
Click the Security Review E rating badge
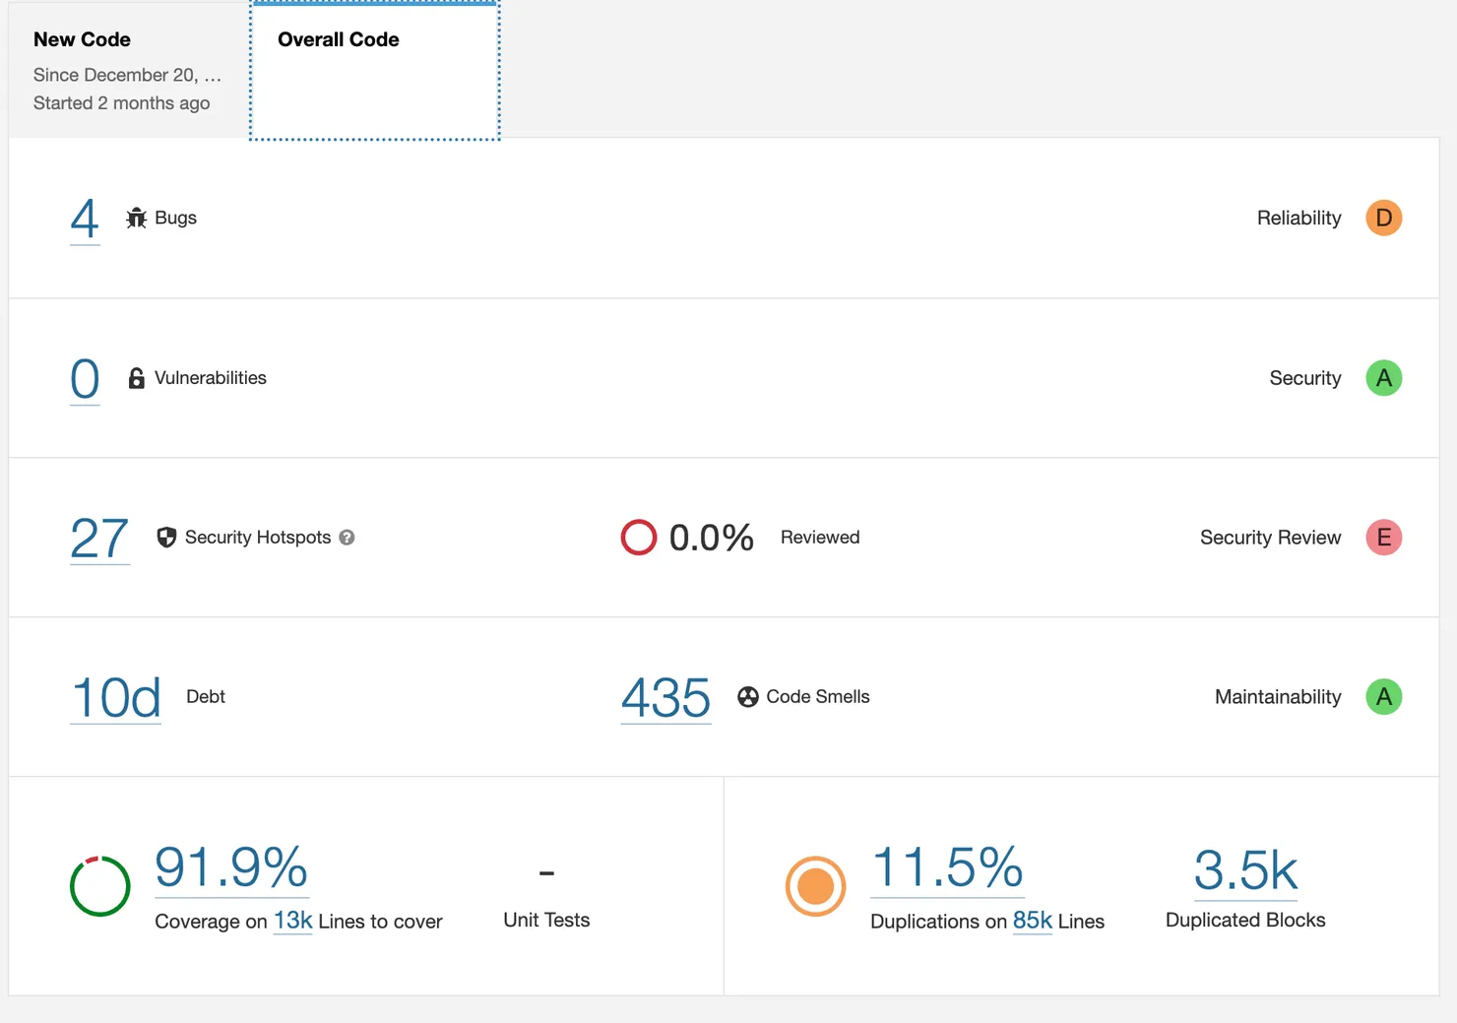1383,538
